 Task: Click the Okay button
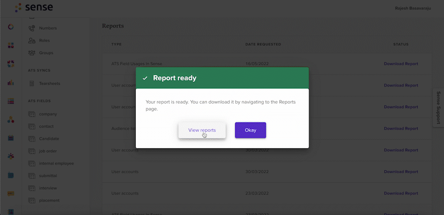tap(250, 130)
